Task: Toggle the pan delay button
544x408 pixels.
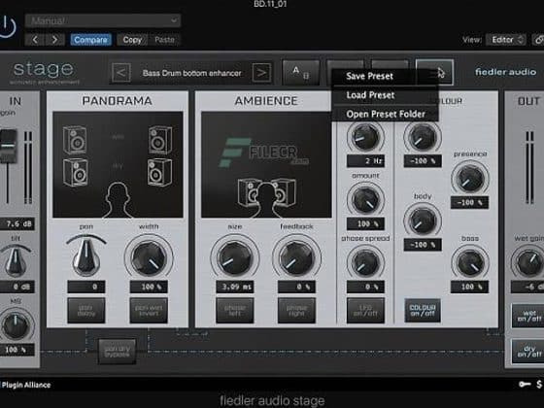Action: [x=86, y=310]
